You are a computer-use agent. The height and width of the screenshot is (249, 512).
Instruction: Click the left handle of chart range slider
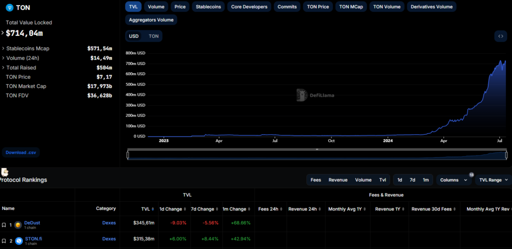coord(128,155)
